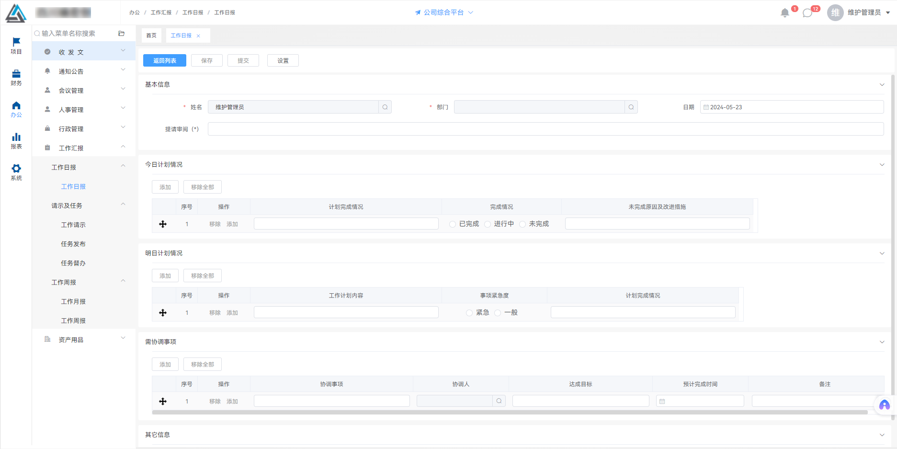Click the 提请审阅 input field
897x449 pixels.
(x=545, y=129)
